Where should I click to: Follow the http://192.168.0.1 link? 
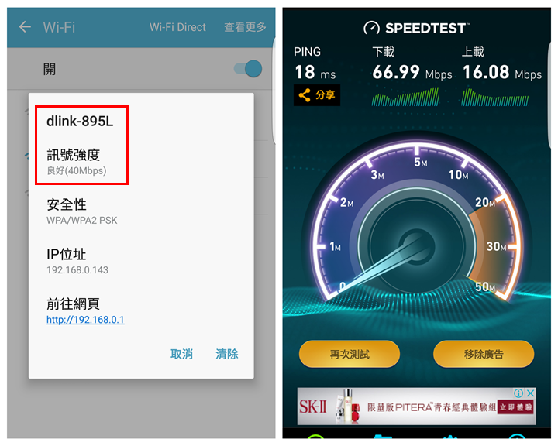pyautogui.click(x=85, y=319)
